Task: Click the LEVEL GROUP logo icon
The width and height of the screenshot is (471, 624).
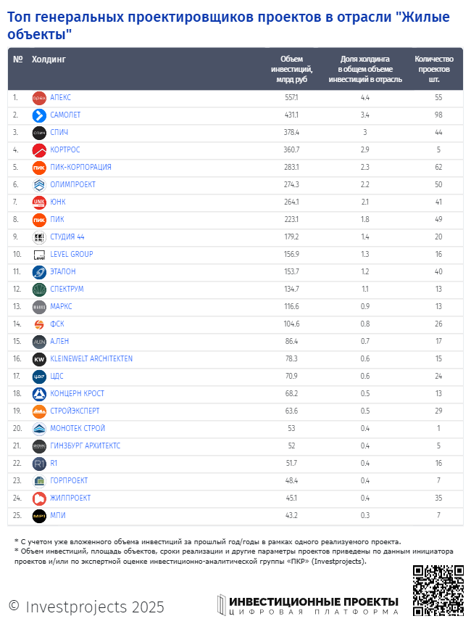Action: point(39,255)
